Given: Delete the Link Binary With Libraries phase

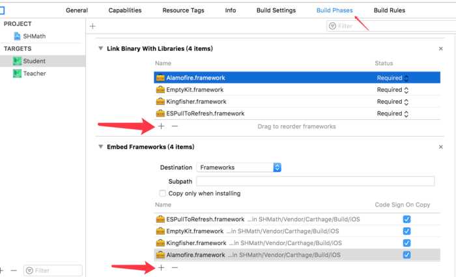Looking at the screenshot, I should point(440,49).
